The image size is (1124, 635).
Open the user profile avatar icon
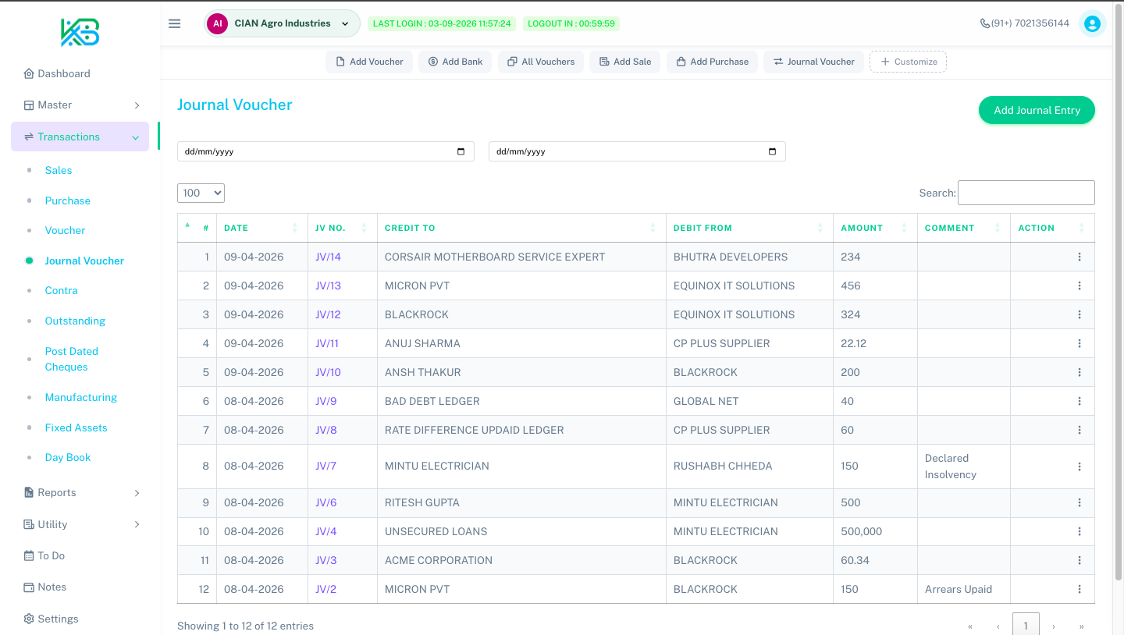pos(1093,23)
